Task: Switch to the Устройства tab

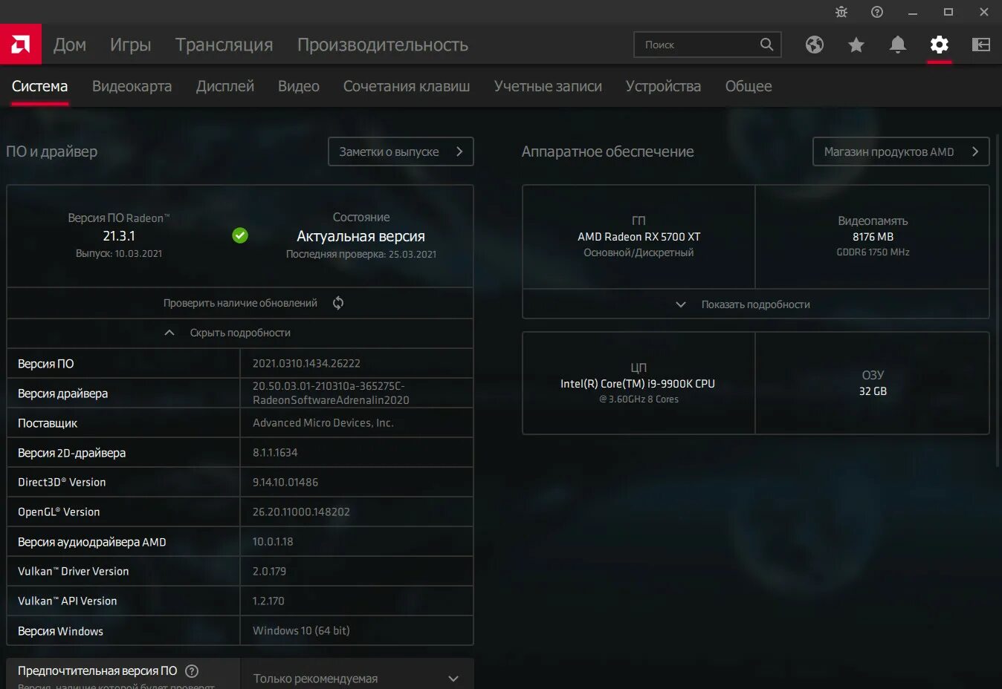Action: coord(663,86)
